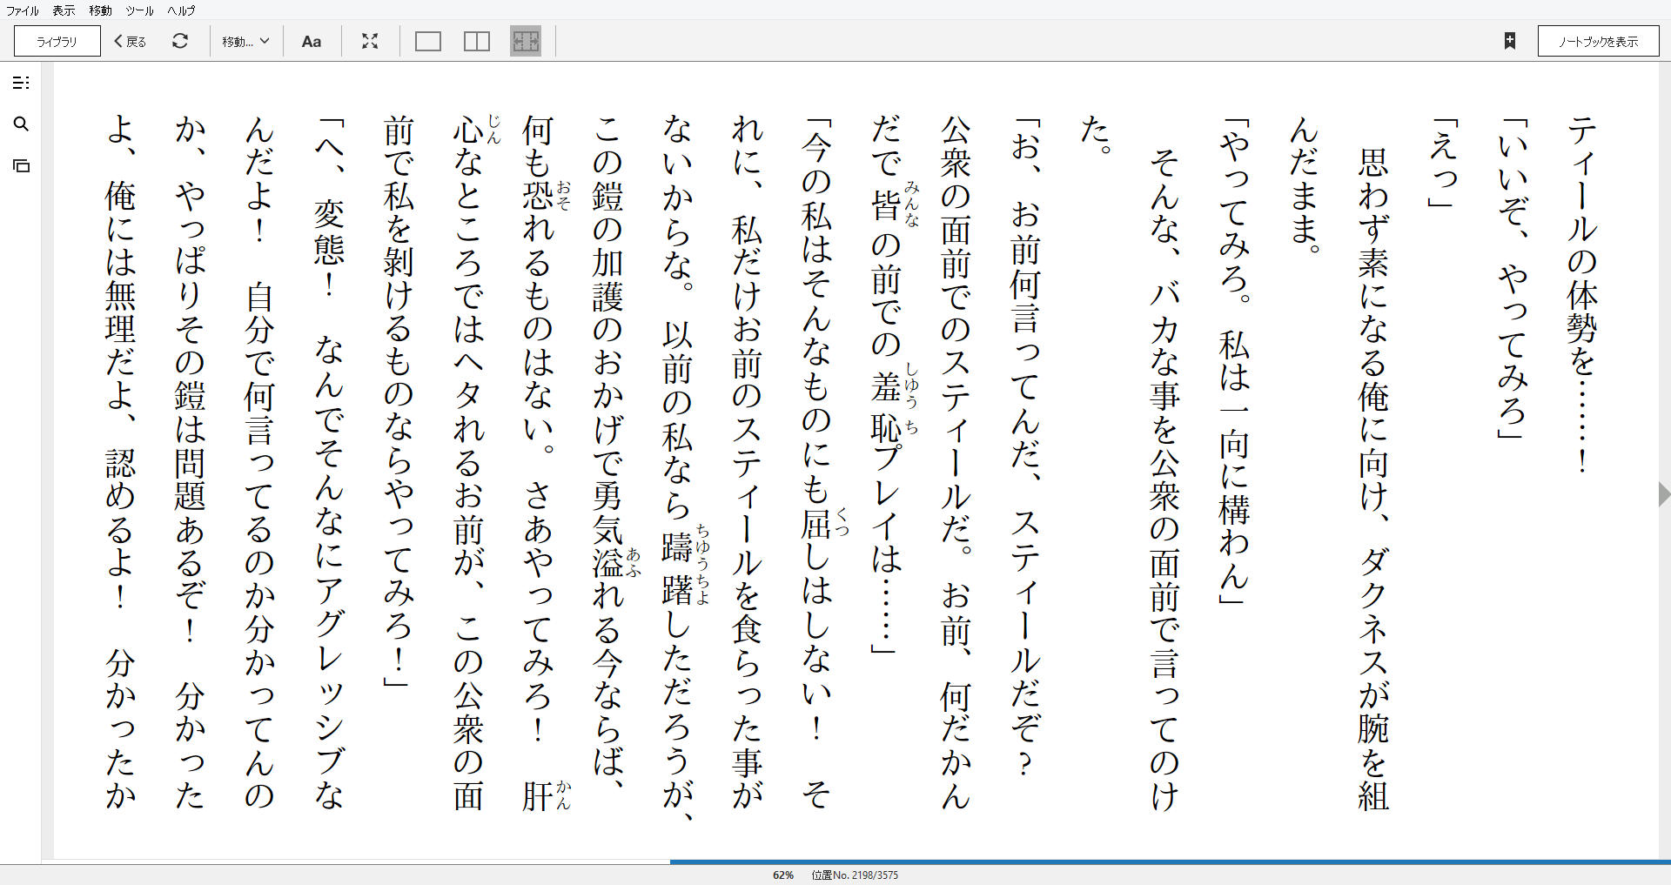Viewport: 1671px width, 885px height.
Task: Toggle the highlighted multi-page layout mode off
Action: pos(526,41)
